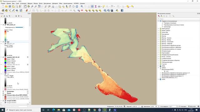Click the Open Layer Styling icon in Layers panel
Image resolution: width=200 pixels, height=112 pixels.
point(2,16)
